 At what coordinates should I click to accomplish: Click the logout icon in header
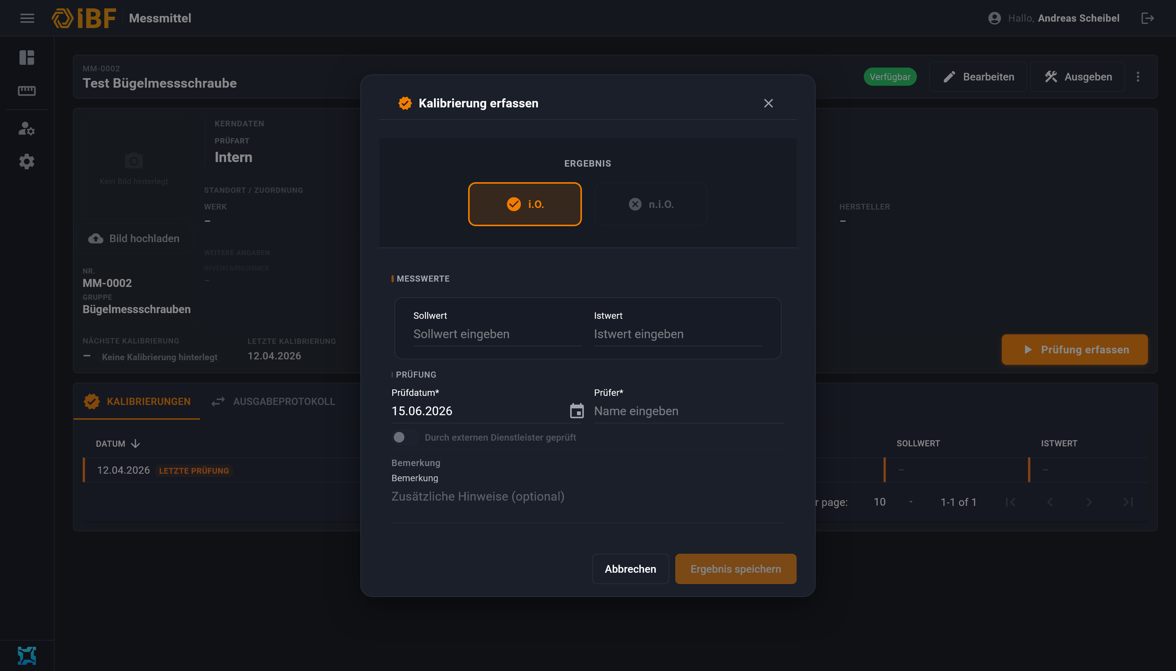click(1148, 19)
